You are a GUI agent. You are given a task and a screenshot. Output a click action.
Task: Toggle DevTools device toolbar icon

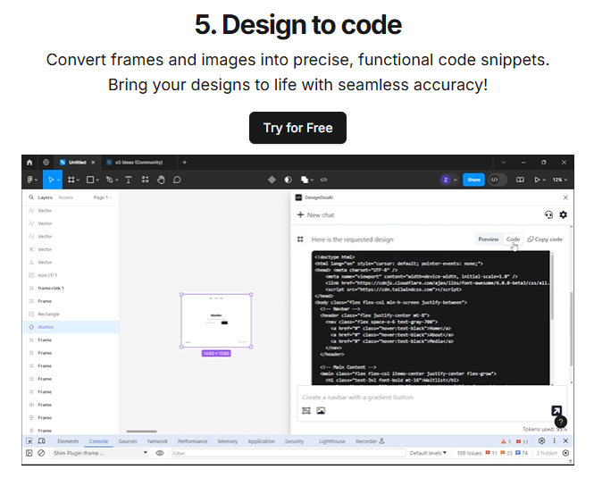coord(42,441)
